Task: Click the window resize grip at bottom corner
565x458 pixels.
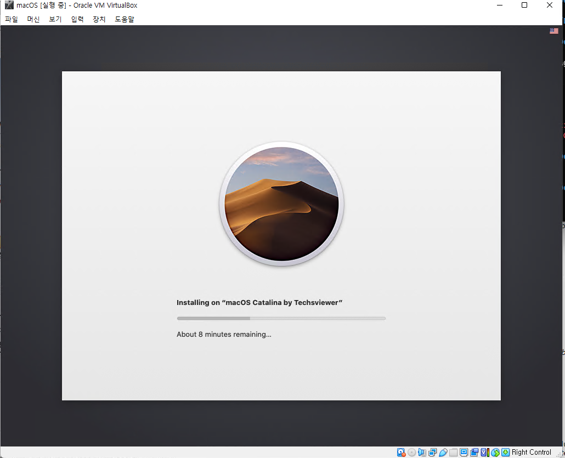Action: (558, 455)
